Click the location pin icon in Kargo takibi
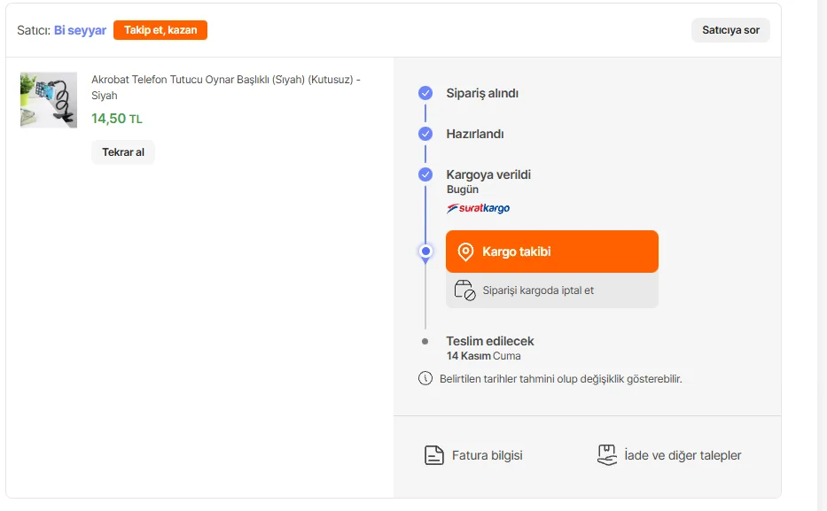This screenshot has width=827, height=511. (x=465, y=252)
